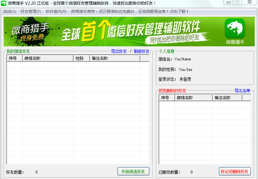The width and height of the screenshot is (258, 179).
Task: Minimize the 微商猎手 window
Action: click(228, 2)
